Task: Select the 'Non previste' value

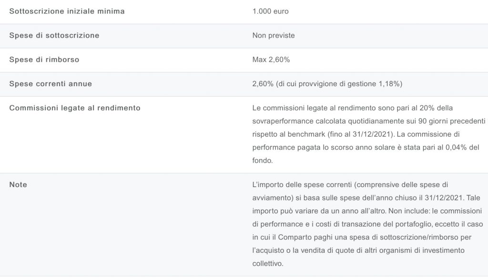Action: pos(274,35)
